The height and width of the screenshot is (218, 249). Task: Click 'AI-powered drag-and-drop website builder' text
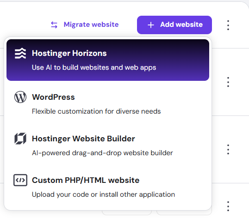point(102,153)
